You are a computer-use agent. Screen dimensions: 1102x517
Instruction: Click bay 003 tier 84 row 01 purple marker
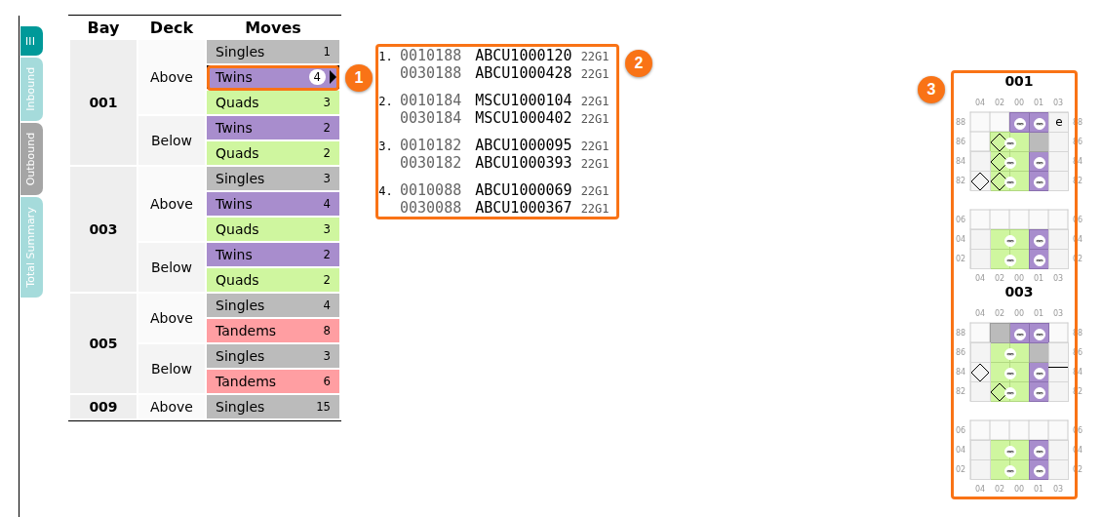(x=1040, y=374)
